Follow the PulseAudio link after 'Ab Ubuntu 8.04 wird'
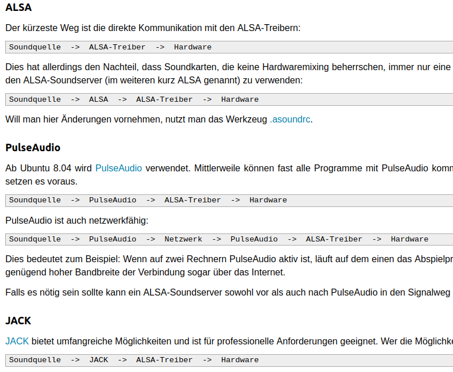 point(118,168)
